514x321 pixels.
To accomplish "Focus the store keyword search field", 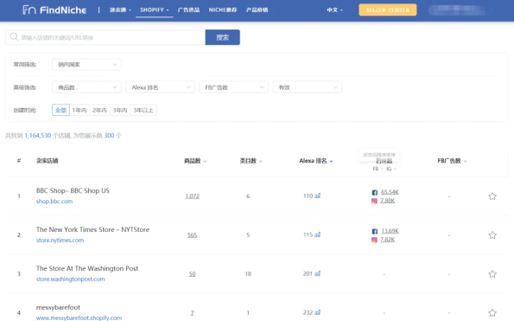I will [x=105, y=37].
